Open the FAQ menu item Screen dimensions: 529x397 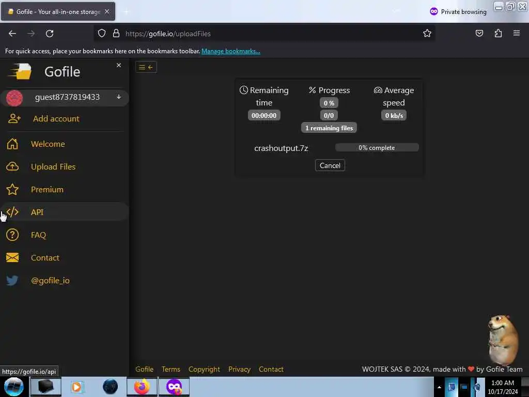click(x=38, y=235)
